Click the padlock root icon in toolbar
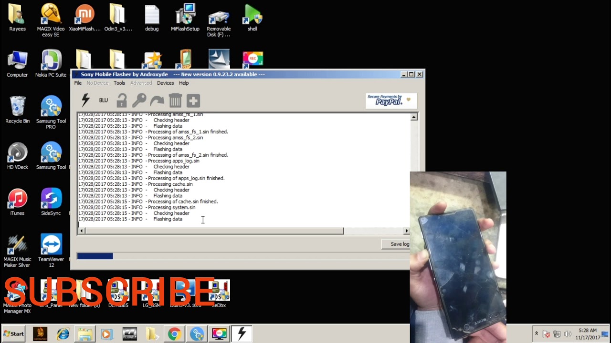 point(122,101)
